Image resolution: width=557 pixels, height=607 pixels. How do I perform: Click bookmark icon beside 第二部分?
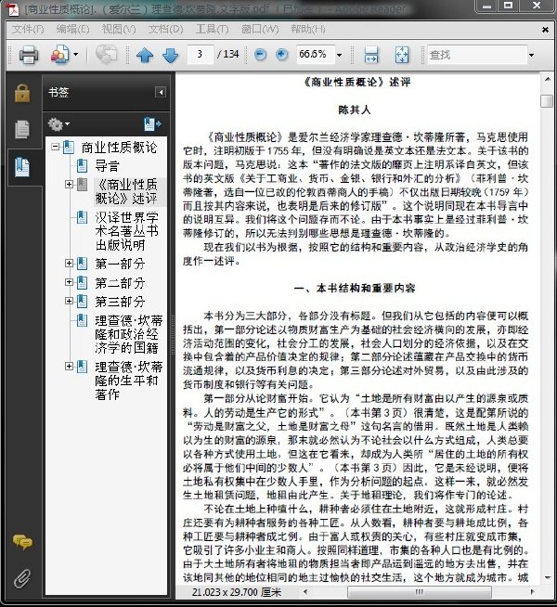click(82, 282)
